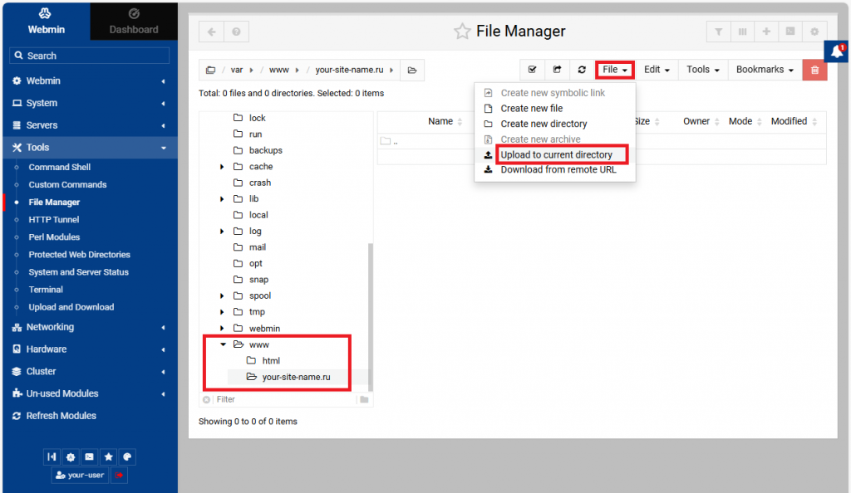Open Upload and Download in sidebar
This screenshot has width=851, height=493.
pyautogui.click(x=71, y=307)
